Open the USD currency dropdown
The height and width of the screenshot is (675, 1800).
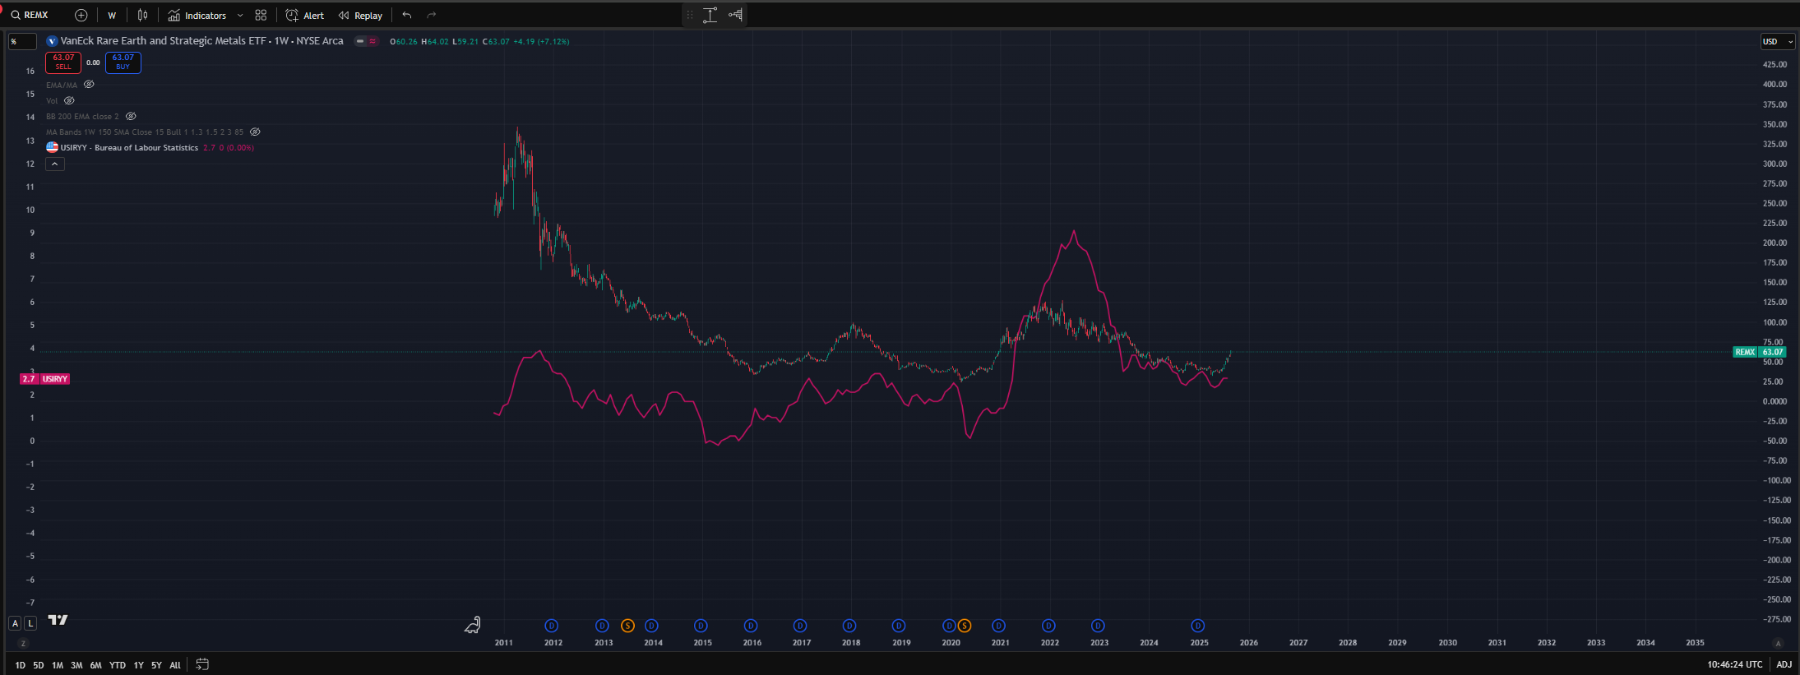1777,41
